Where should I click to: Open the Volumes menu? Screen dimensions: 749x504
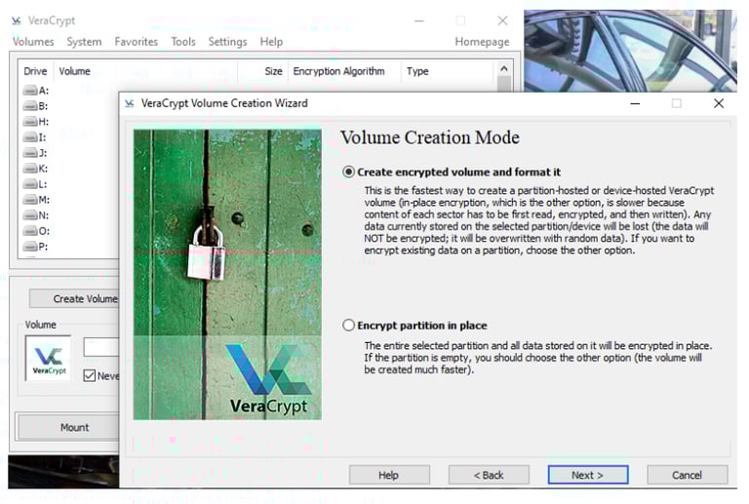click(x=33, y=42)
